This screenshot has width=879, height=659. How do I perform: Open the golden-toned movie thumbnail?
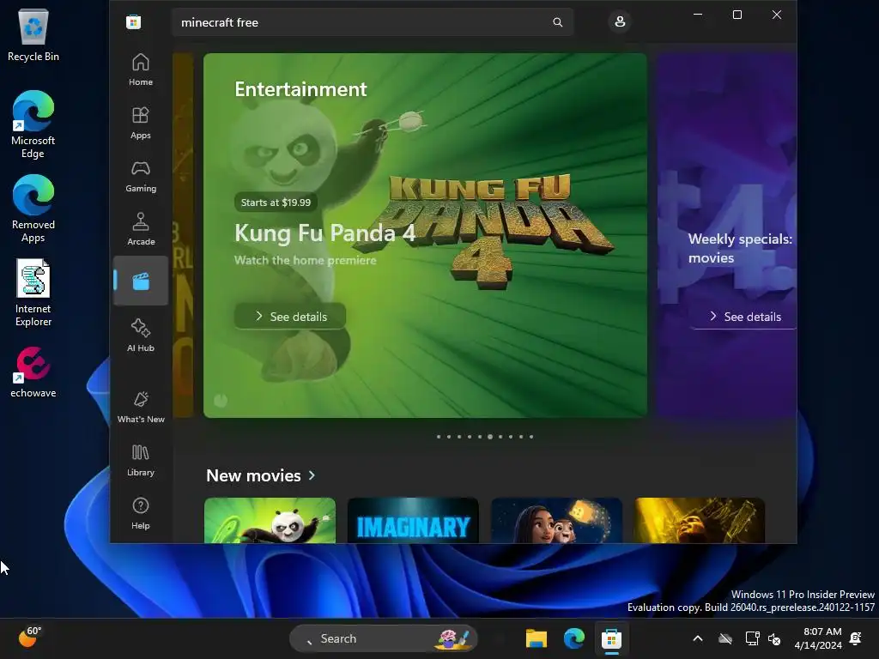(x=699, y=521)
